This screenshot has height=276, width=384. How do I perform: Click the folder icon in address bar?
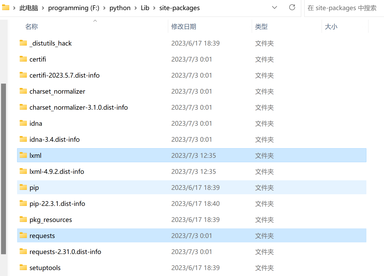click(x=5, y=8)
